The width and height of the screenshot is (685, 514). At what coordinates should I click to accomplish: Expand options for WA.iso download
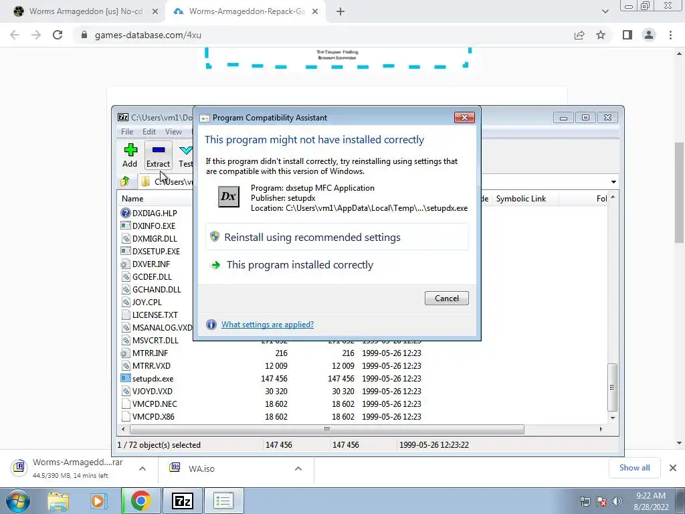tap(298, 468)
